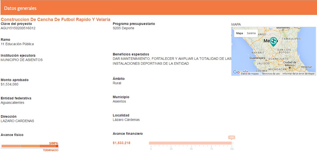Open the Datos de mapas link
Viewport: 317px width, 157px height.
[249, 74]
